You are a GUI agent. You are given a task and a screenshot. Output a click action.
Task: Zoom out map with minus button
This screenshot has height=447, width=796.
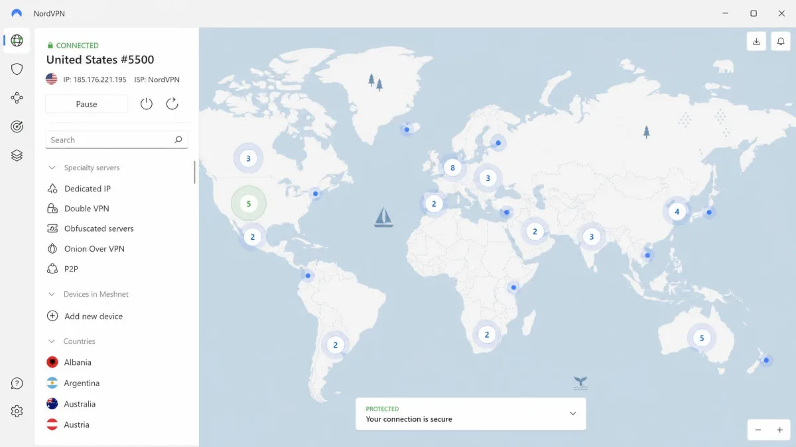(x=758, y=430)
